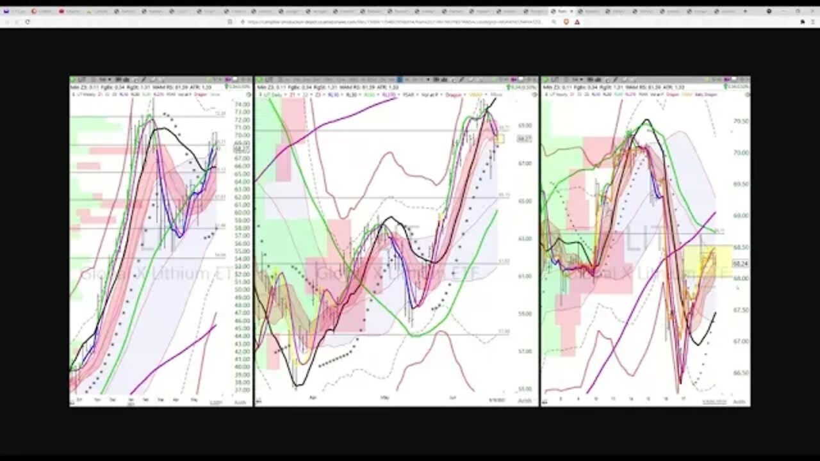Click the LIT Hourly legend label
Screen dimensions: 820x461
560,94
